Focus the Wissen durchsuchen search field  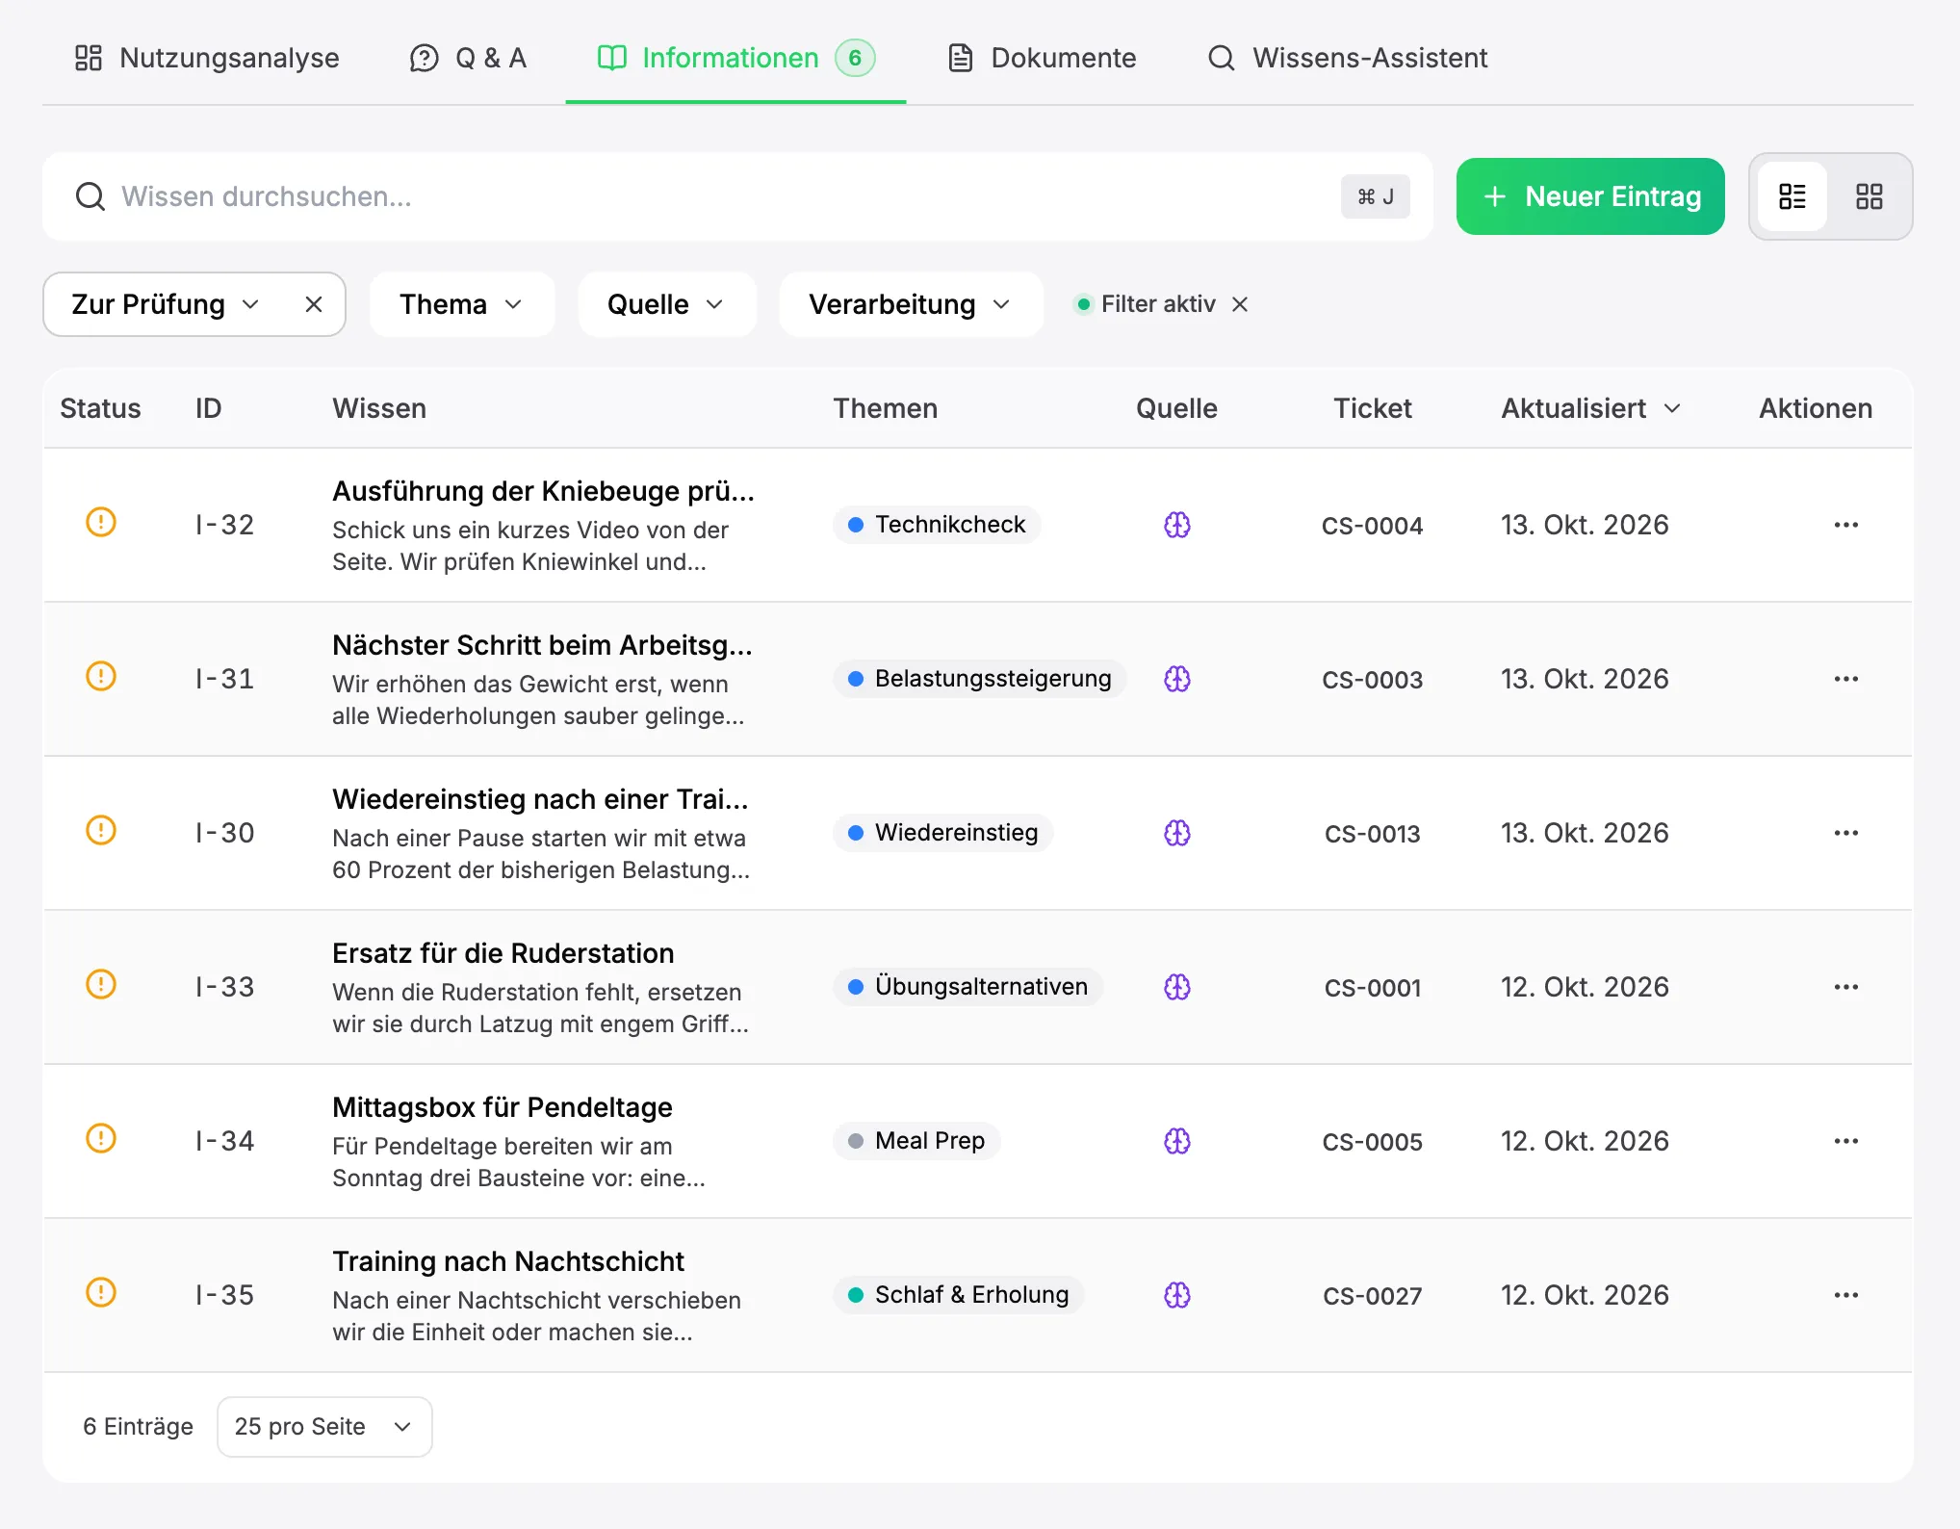click(x=737, y=196)
